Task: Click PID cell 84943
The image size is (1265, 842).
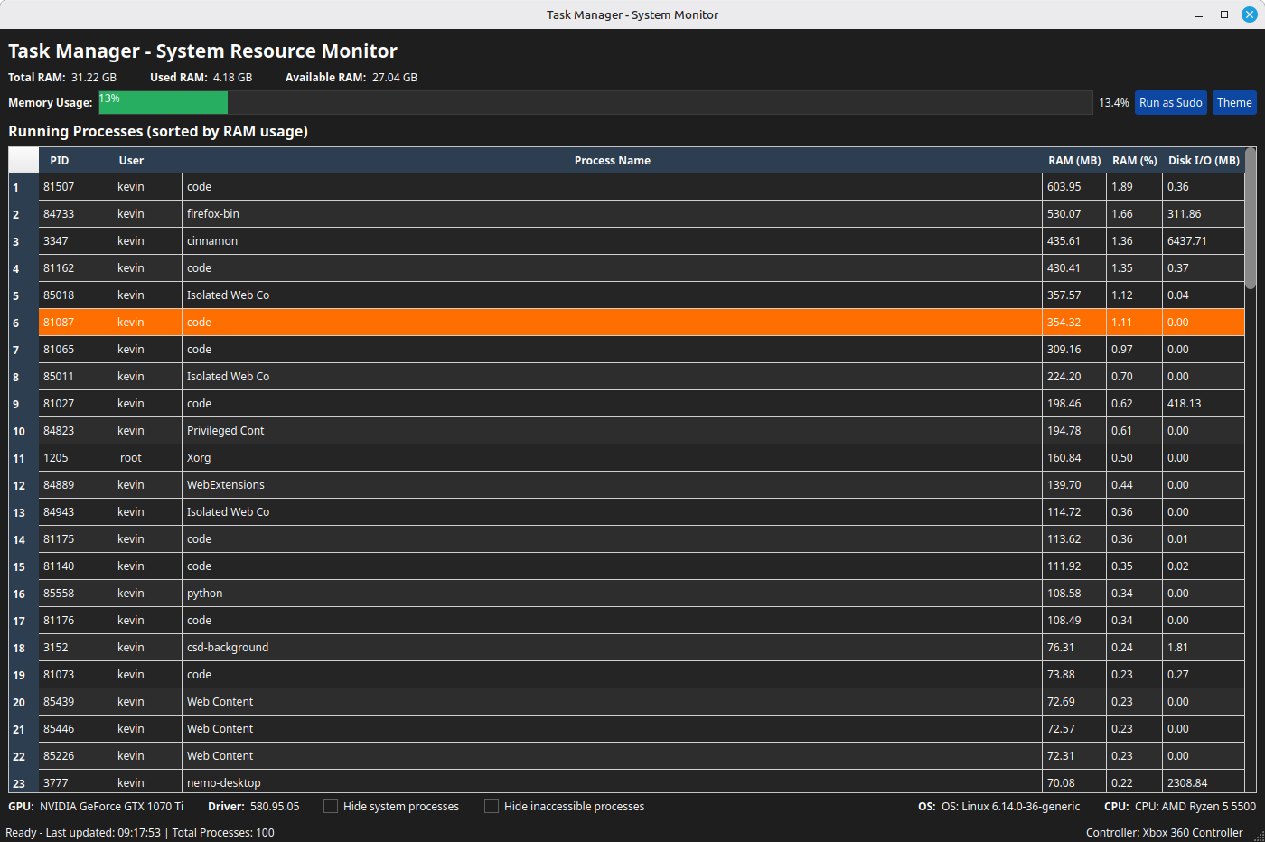Action: pyautogui.click(x=60, y=512)
